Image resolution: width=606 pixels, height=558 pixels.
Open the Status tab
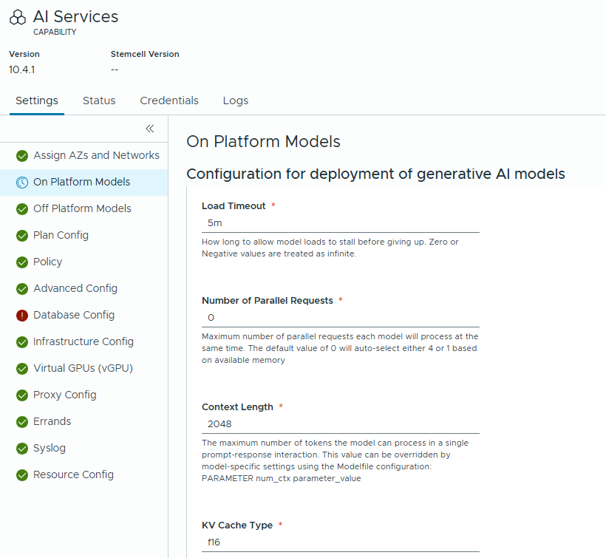tap(99, 101)
